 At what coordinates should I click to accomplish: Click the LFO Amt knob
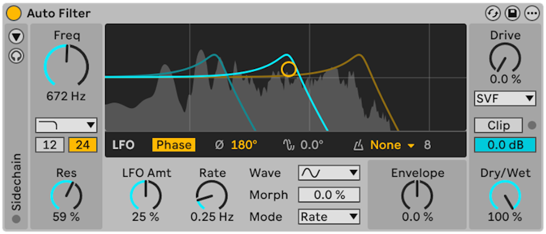pyautogui.click(x=146, y=195)
